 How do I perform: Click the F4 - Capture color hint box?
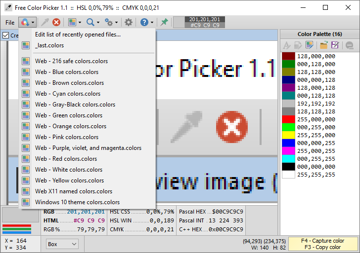tap(323, 244)
